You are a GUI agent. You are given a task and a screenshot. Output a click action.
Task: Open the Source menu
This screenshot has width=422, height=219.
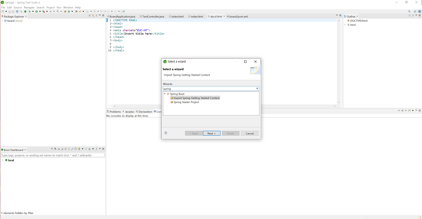pyautogui.click(x=18, y=8)
